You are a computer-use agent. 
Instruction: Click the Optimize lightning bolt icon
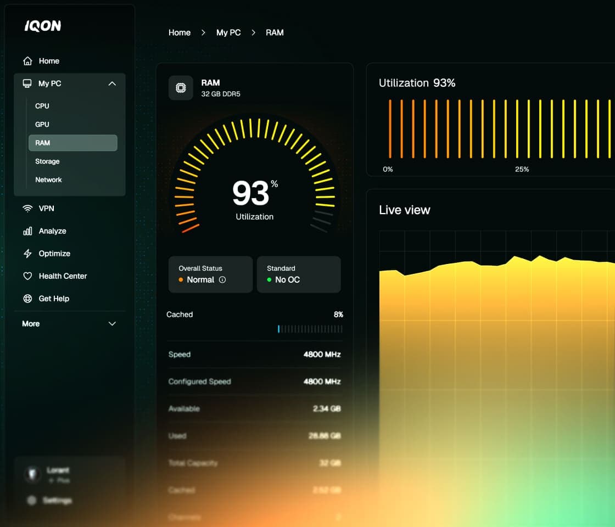(x=27, y=254)
